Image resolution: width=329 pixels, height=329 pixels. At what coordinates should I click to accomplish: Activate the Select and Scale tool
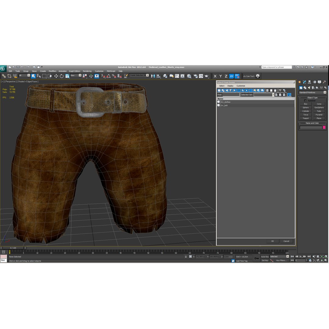67,76
